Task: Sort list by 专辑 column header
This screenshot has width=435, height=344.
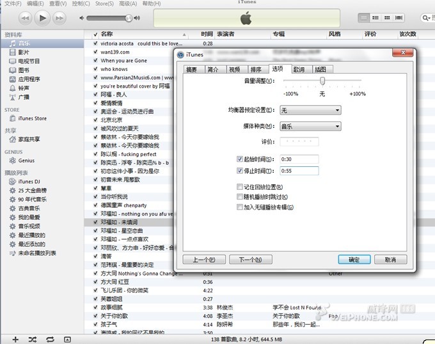Action: click(279, 34)
